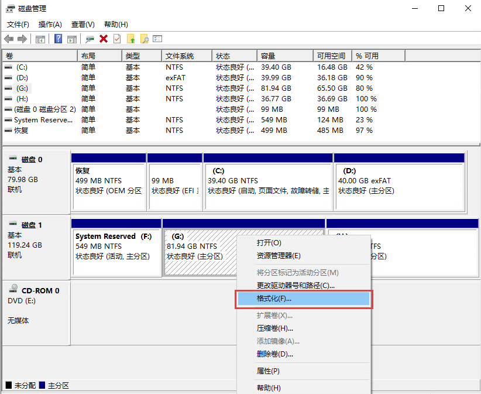Choose 帮助(H) at context menu bottom
Image resolution: width=481 pixels, height=394 pixels.
coord(303,388)
